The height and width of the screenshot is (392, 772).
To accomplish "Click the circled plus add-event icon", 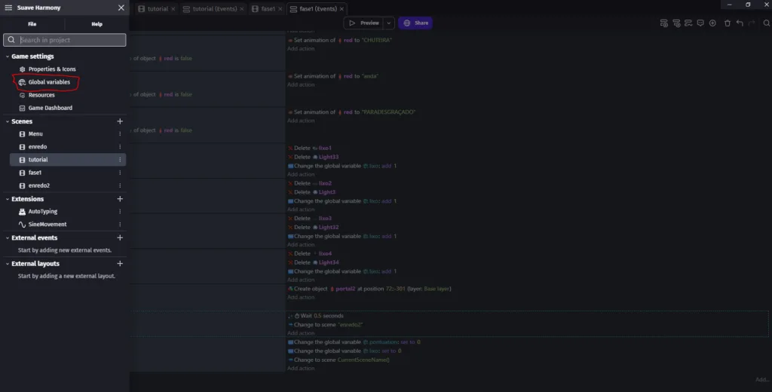I will pyautogui.click(x=712, y=23).
